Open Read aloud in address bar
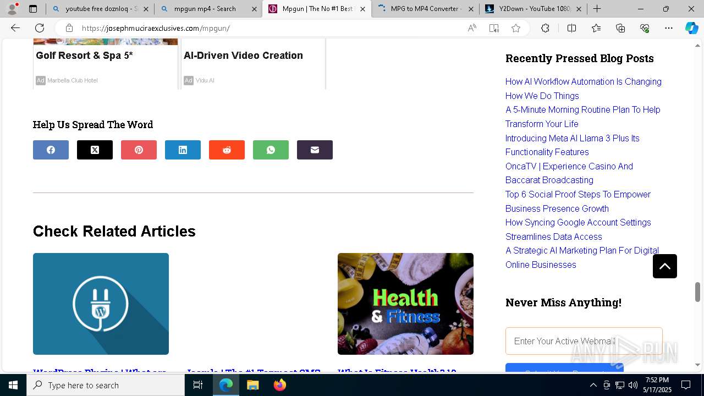This screenshot has width=704, height=396. 472,28
